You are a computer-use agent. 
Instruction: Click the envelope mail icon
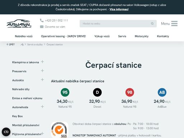42,27
